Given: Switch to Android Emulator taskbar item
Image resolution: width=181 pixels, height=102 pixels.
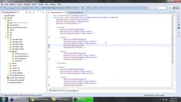Looking at the screenshot, I should pos(40,99).
